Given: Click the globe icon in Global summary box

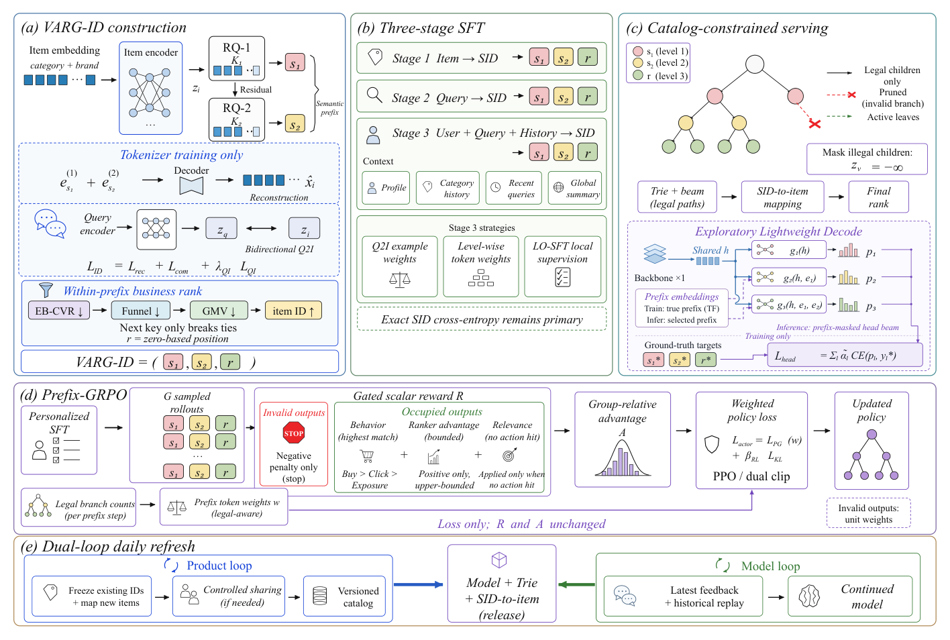Looking at the screenshot, I should click(558, 187).
